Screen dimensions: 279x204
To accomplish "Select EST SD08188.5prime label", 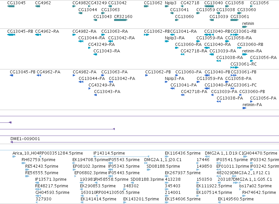I will click(x=163, y=166).
